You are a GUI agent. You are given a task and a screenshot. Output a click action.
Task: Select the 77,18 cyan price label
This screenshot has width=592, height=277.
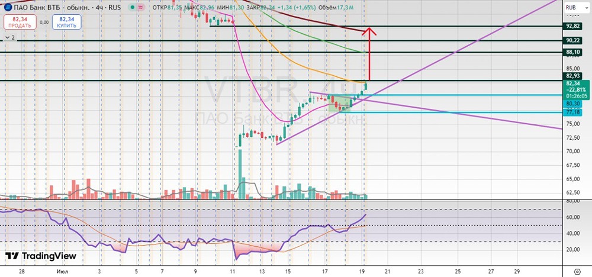(572, 112)
